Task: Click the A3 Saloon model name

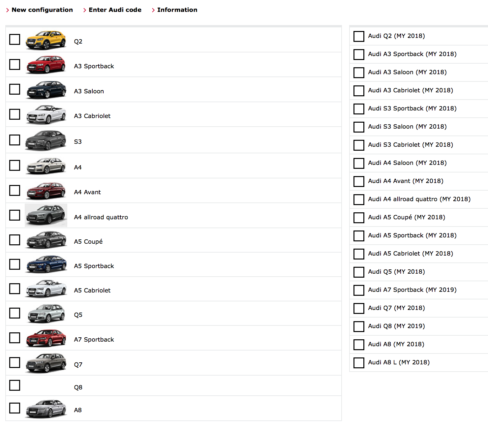Action: [89, 91]
